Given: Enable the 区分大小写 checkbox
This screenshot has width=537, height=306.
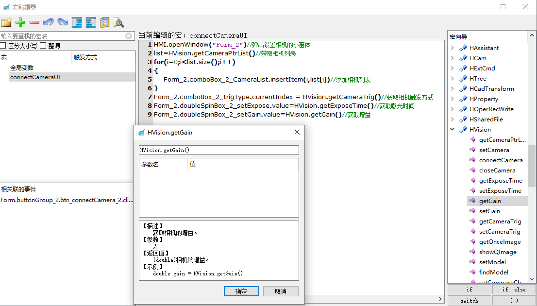Looking at the screenshot, I should click(3, 46).
